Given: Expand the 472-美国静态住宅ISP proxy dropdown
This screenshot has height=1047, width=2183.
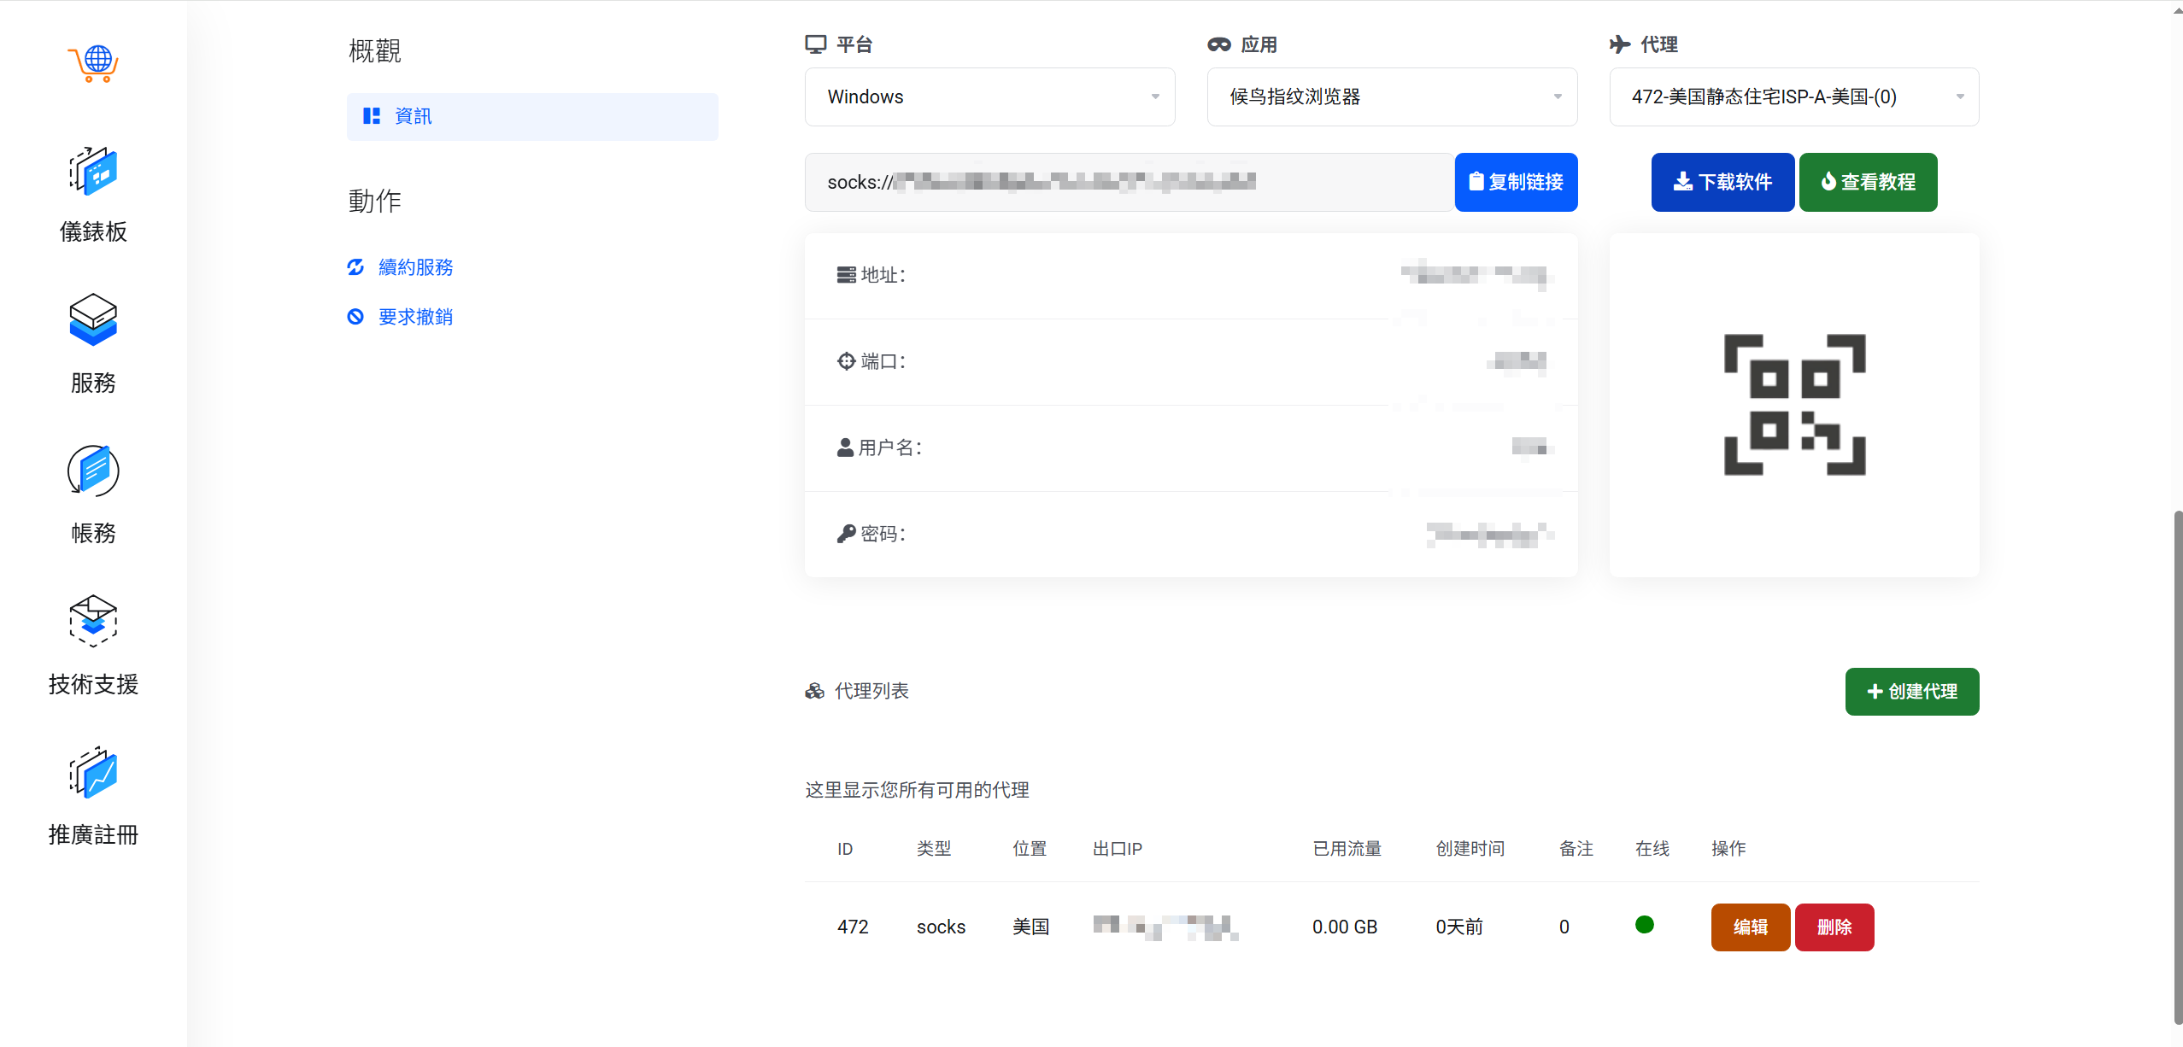Looking at the screenshot, I should [x=1793, y=97].
